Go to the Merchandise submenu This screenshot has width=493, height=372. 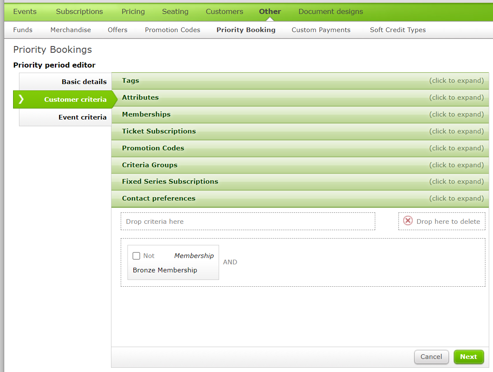click(x=70, y=30)
